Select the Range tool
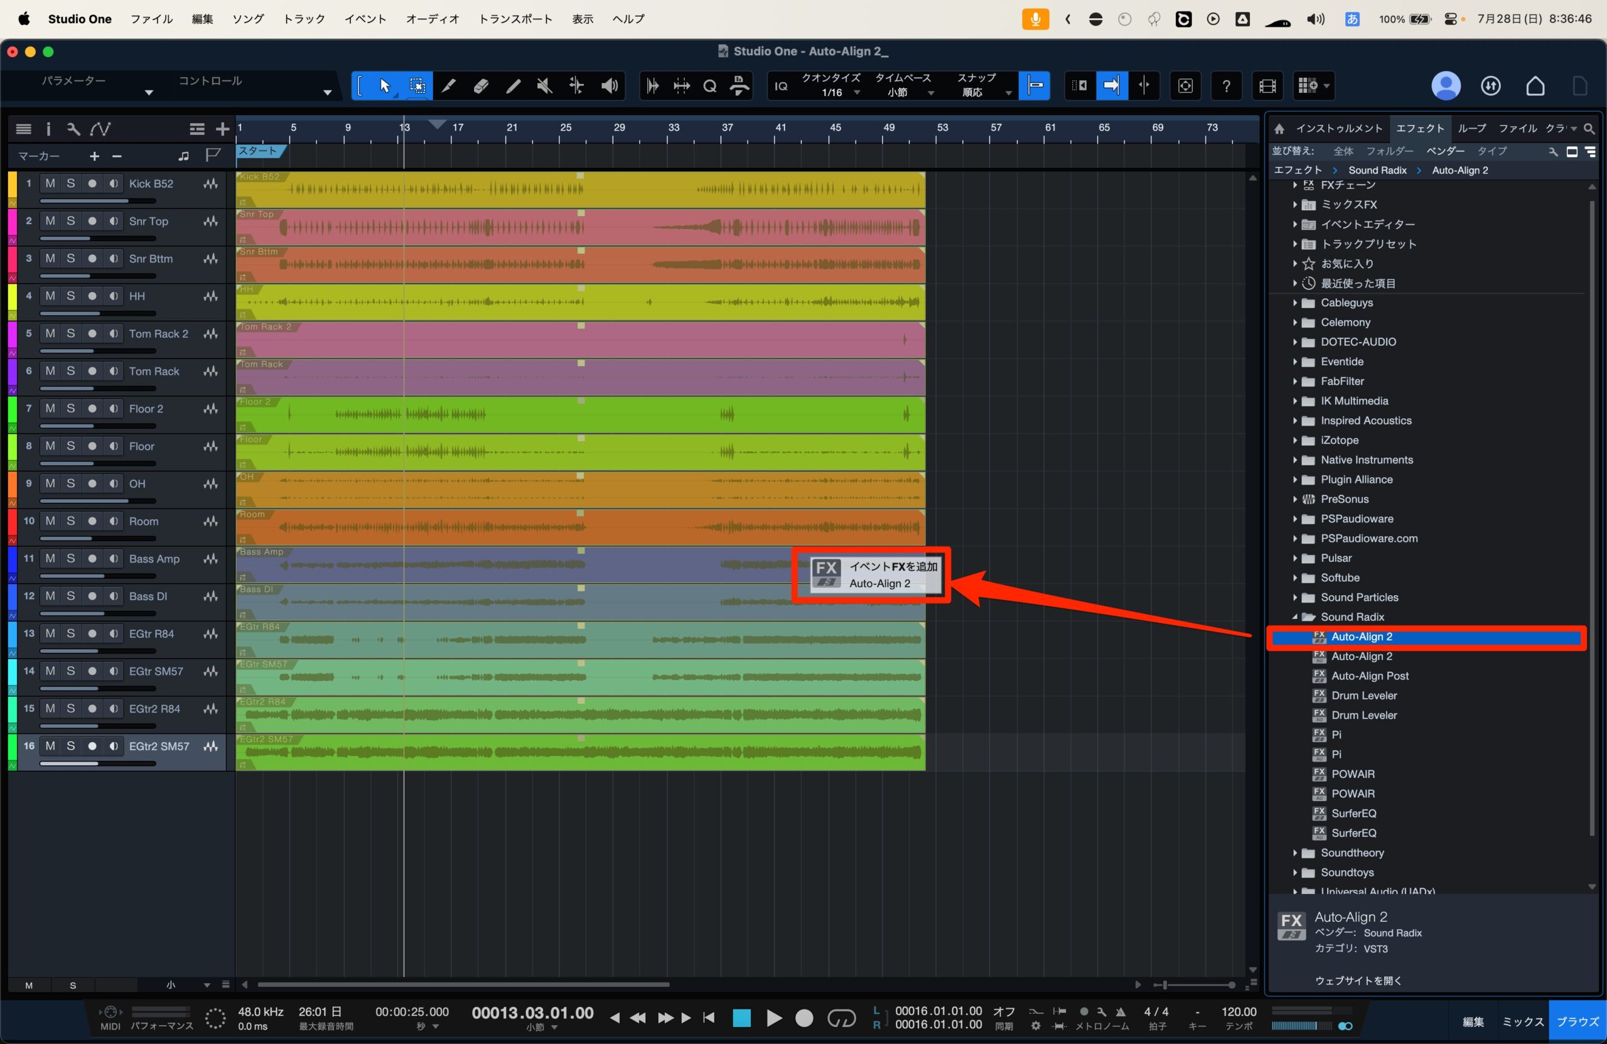Image resolution: width=1607 pixels, height=1044 pixels. (417, 86)
